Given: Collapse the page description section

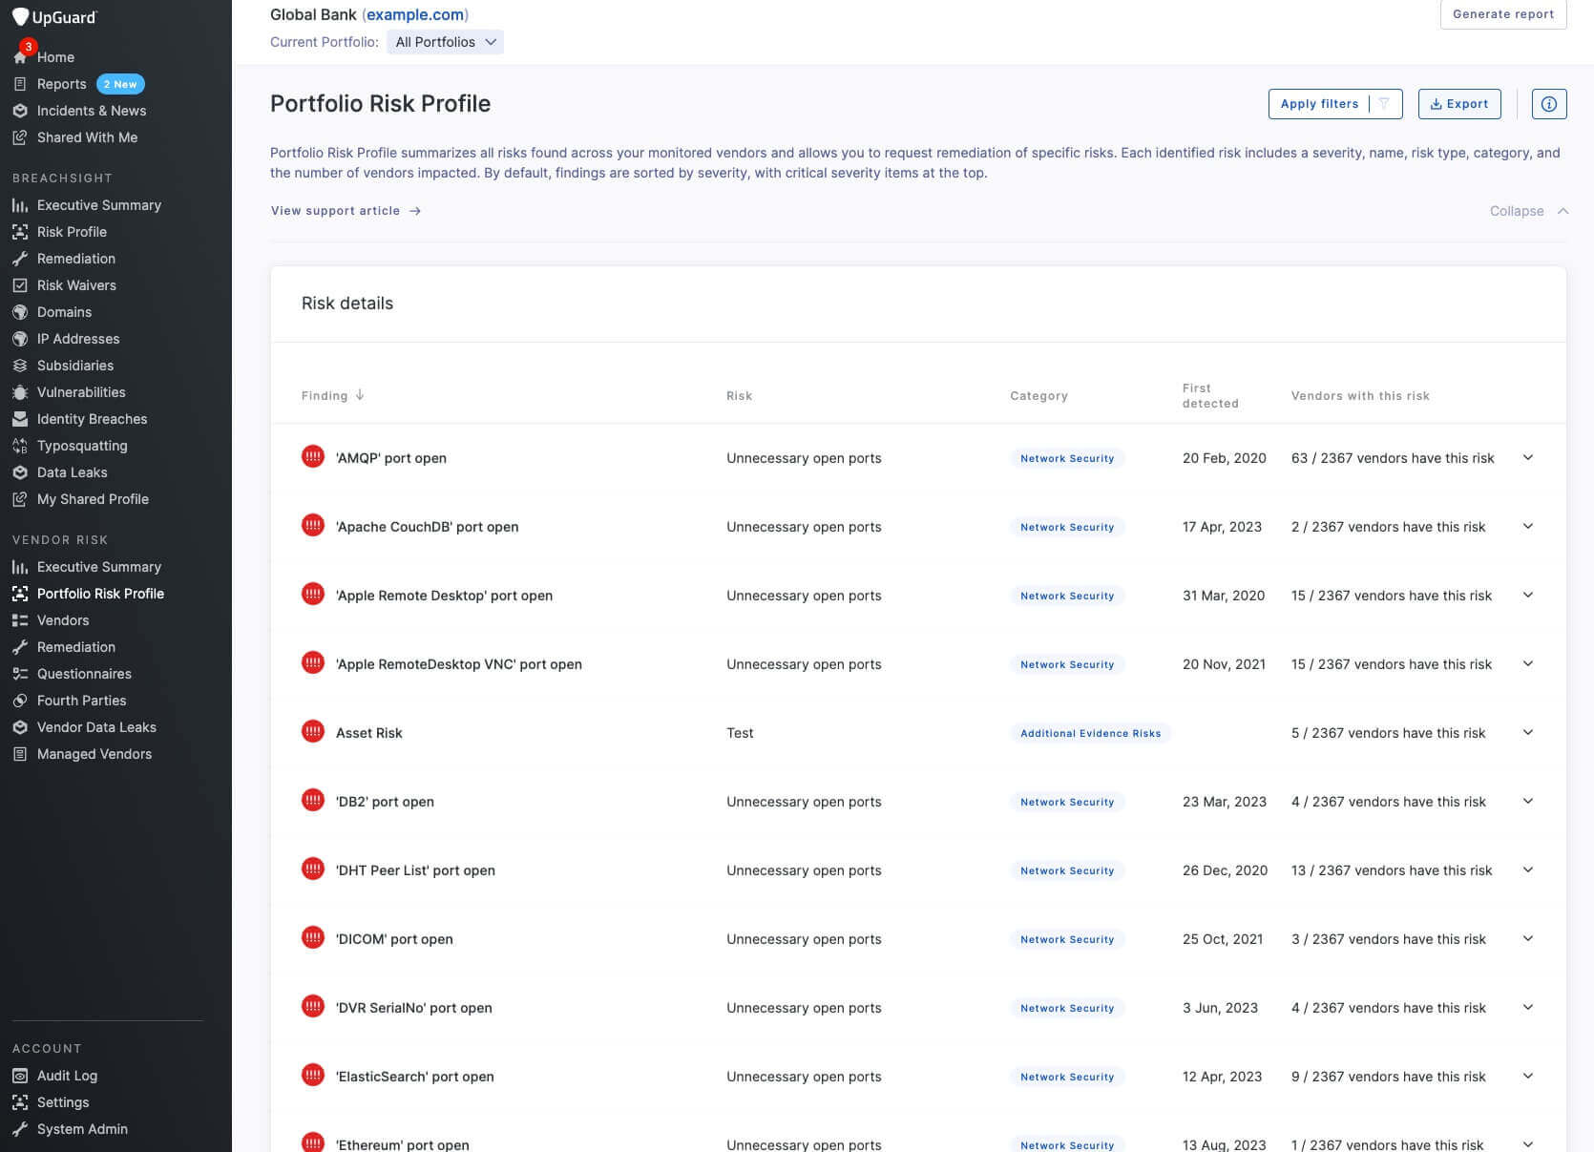Looking at the screenshot, I should click(1529, 211).
